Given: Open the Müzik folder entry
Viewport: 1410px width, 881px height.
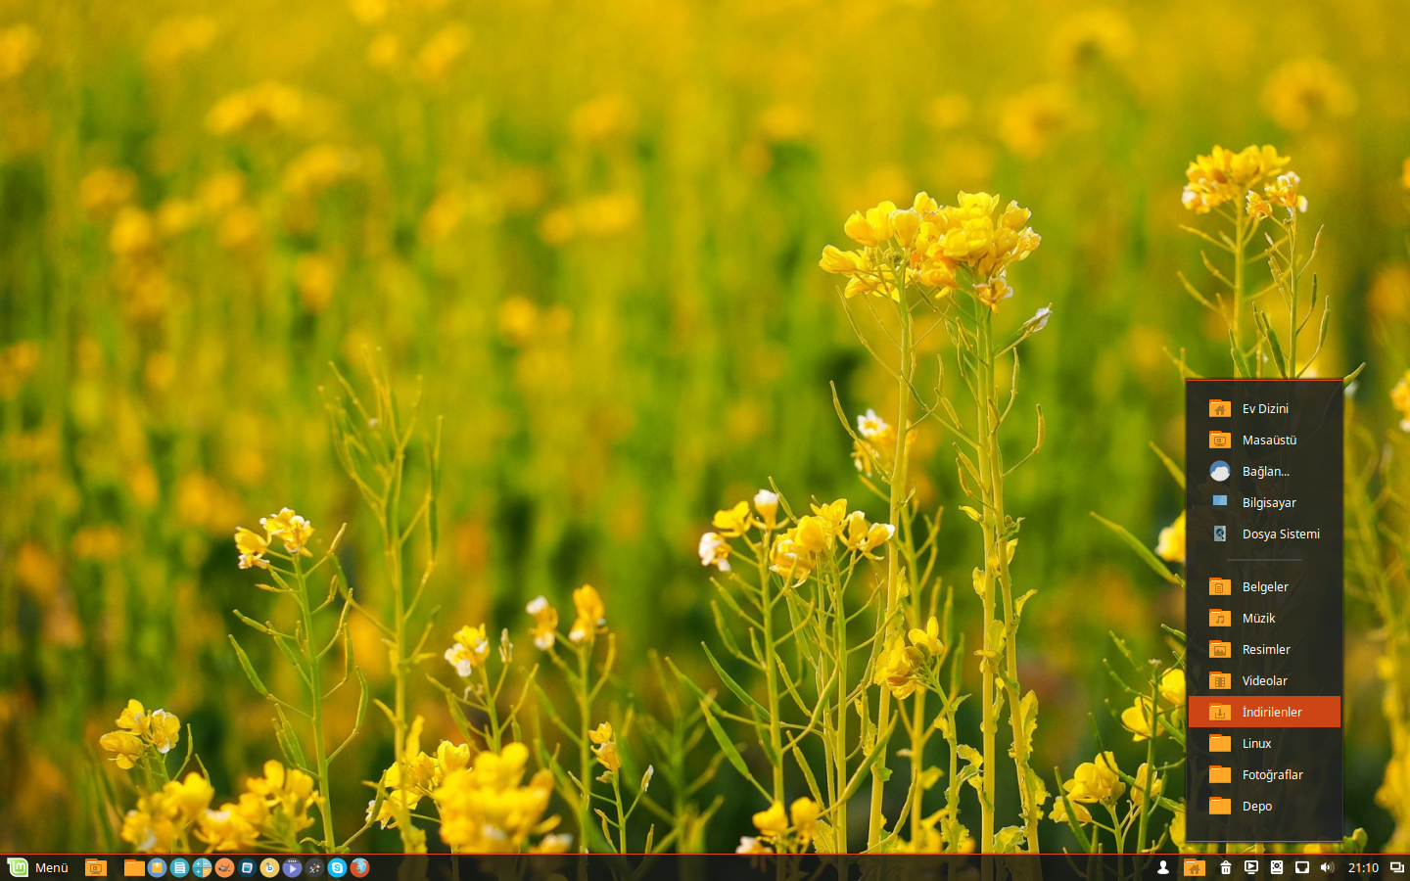Looking at the screenshot, I should [x=1264, y=618].
